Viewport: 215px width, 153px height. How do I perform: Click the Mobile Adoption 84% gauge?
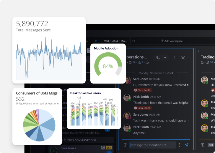point(108,66)
